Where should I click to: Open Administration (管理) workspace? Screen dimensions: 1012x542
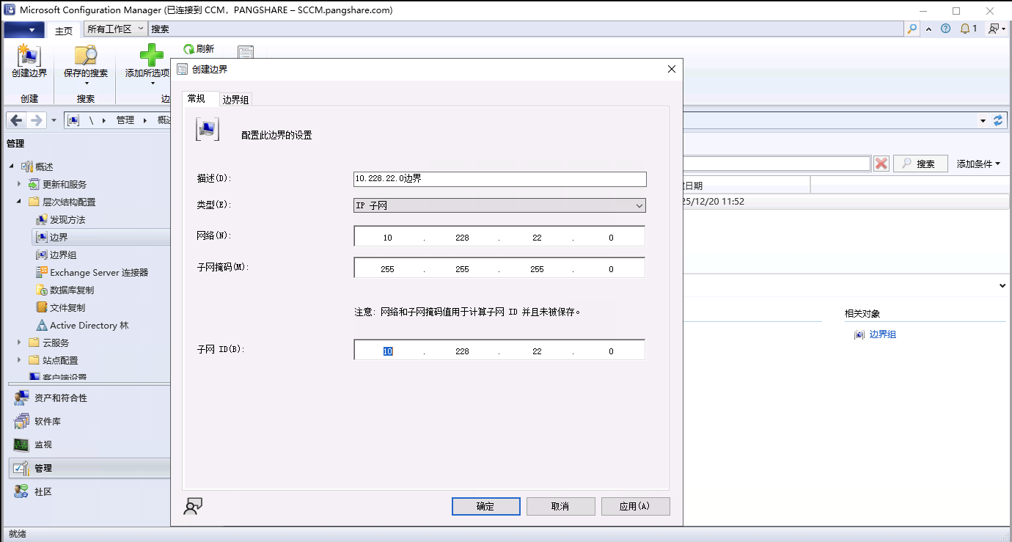[89, 468]
